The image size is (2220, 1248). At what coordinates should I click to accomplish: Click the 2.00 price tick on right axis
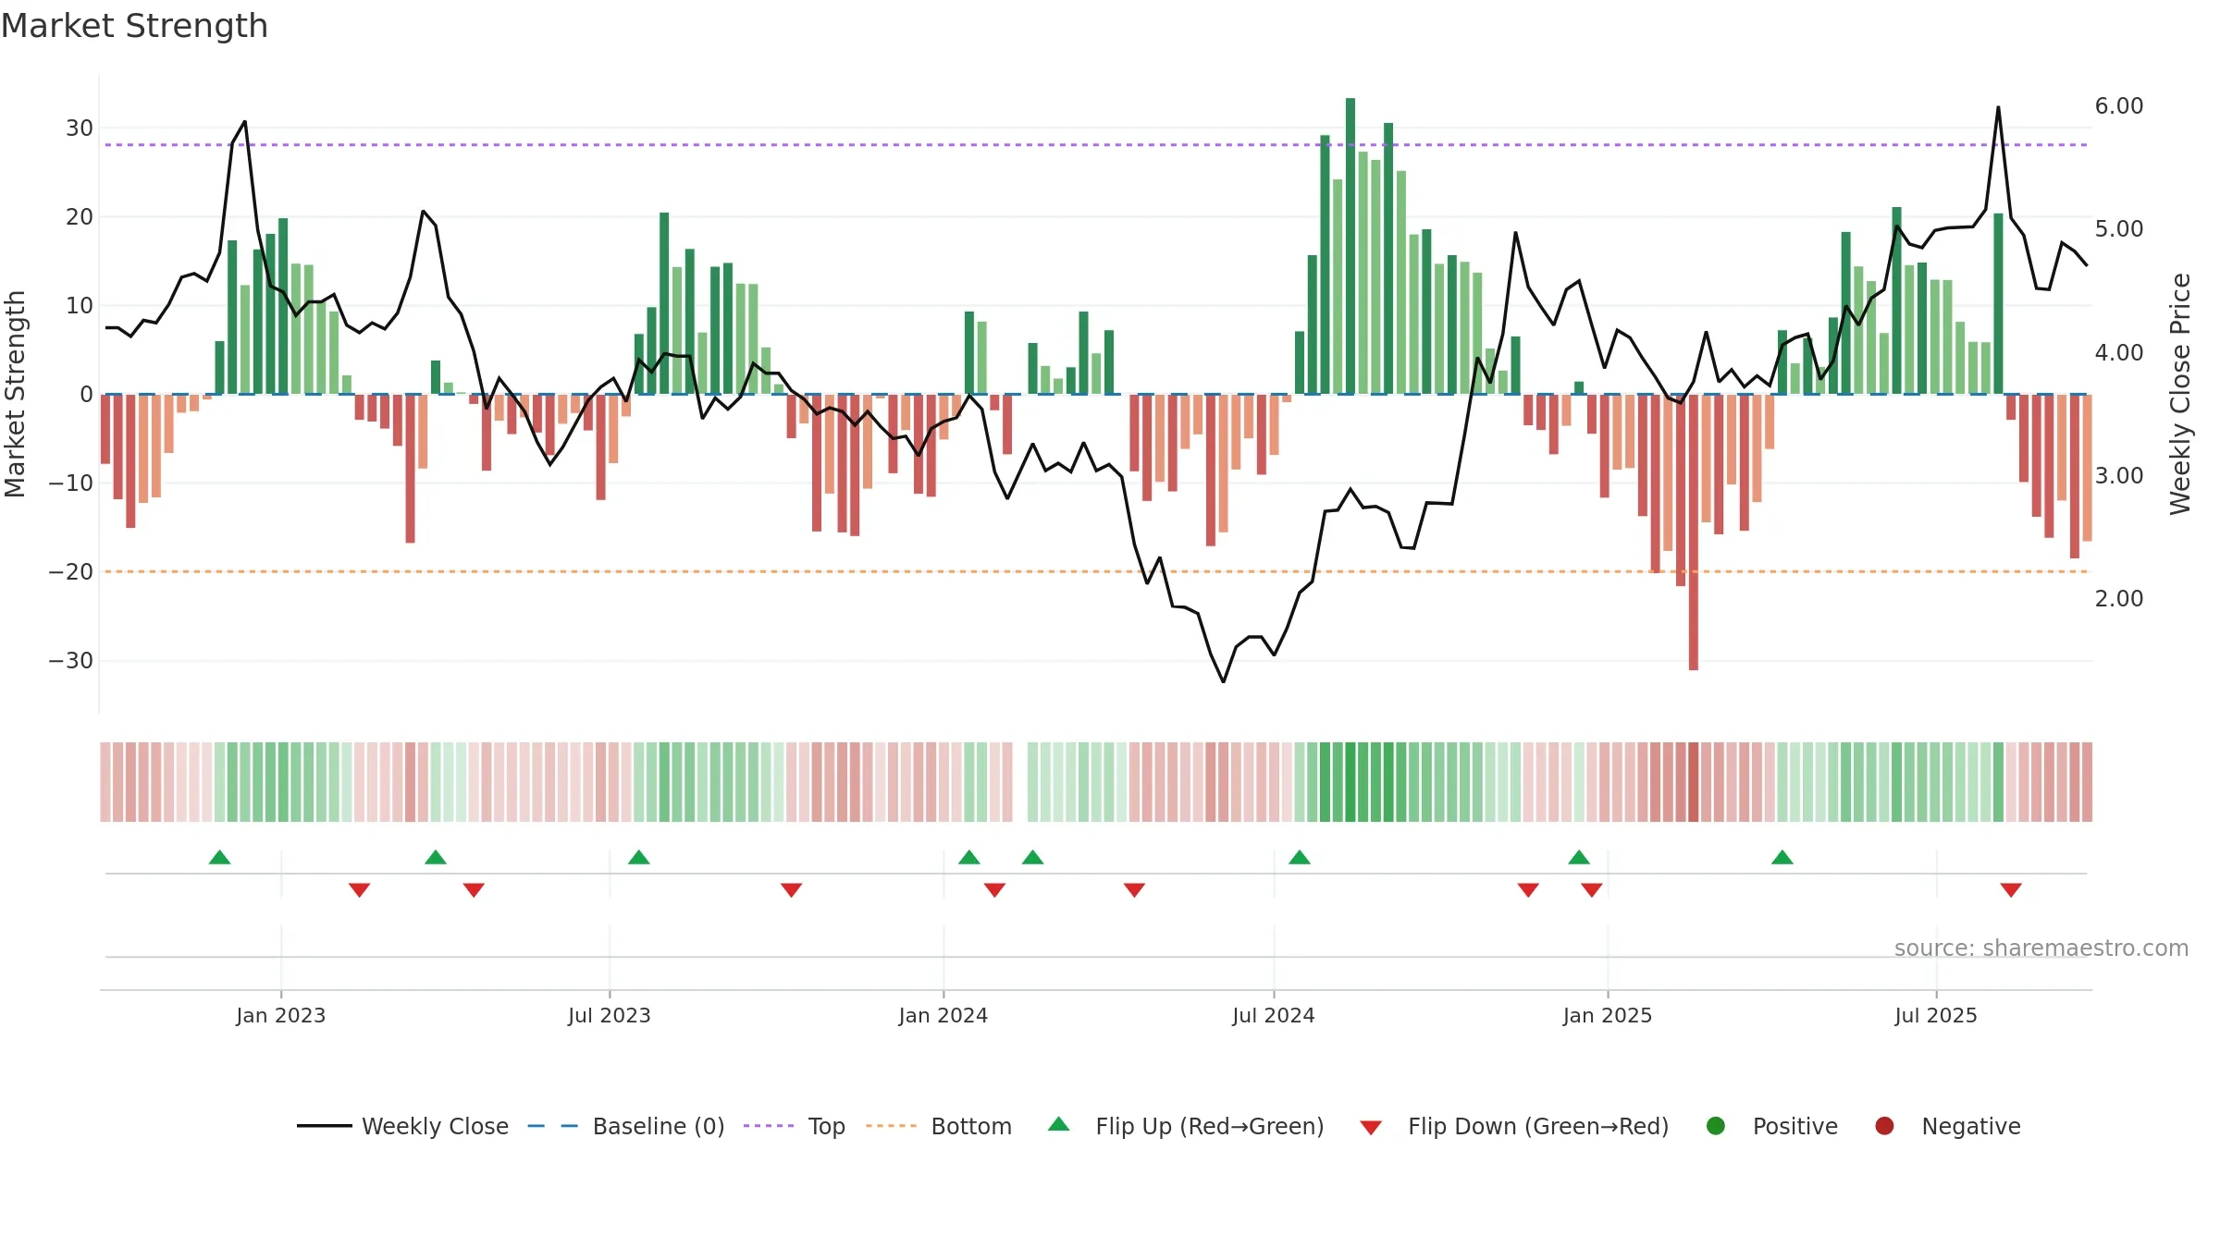[2119, 598]
